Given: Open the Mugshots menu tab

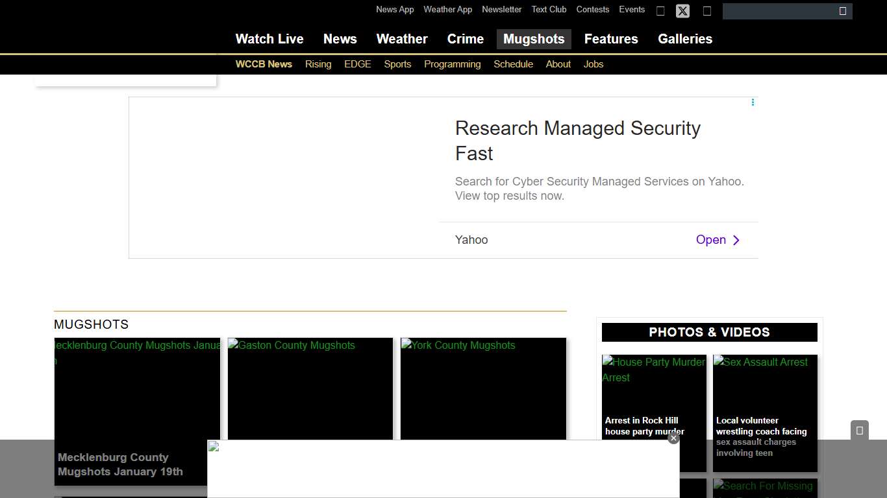Looking at the screenshot, I should (x=534, y=39).
